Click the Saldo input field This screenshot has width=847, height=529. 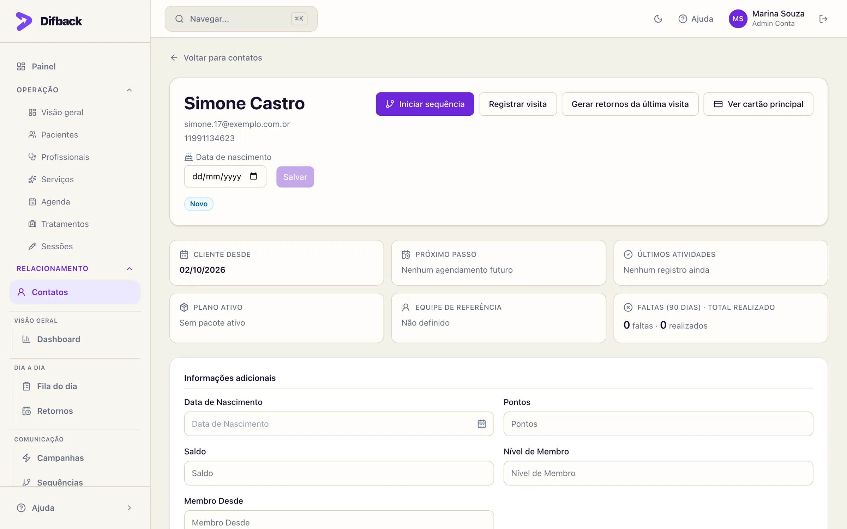pos(339,473)
